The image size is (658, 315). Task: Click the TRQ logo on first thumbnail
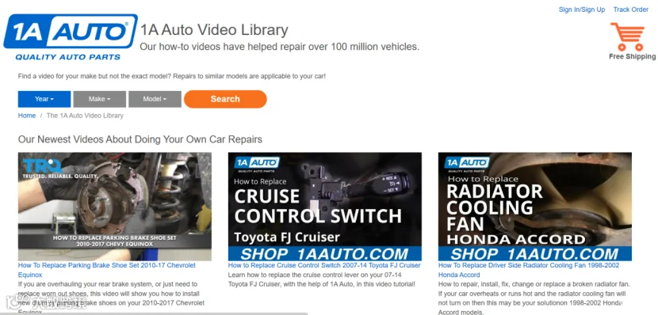coord(42,165)
